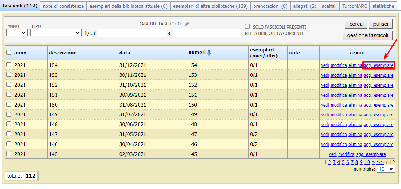The height and width of the screenshot is (189, 401).
Task: Open gestione fascicoli
Action: 367,36
